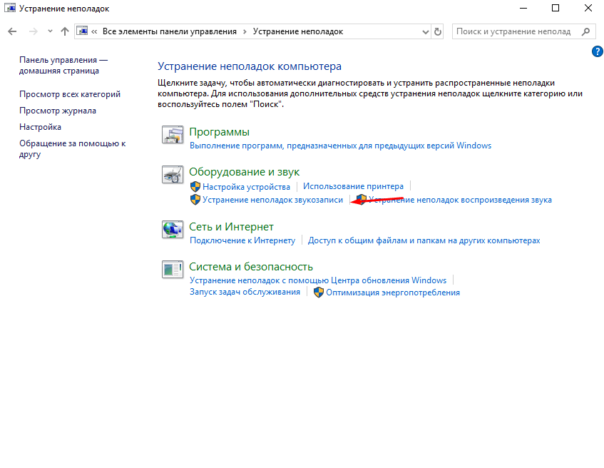Click "Устранение неполадок" breadcrumb in address bar

pos(298,31)
